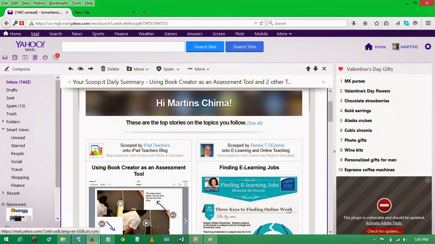The height and width of the screenshot is (244, 435).
Task: Open VLC from the taskbar
Action: click(152, 239)
